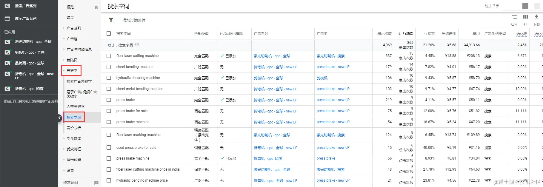Check the hydraulic bending machine price row

coord(109,180)
